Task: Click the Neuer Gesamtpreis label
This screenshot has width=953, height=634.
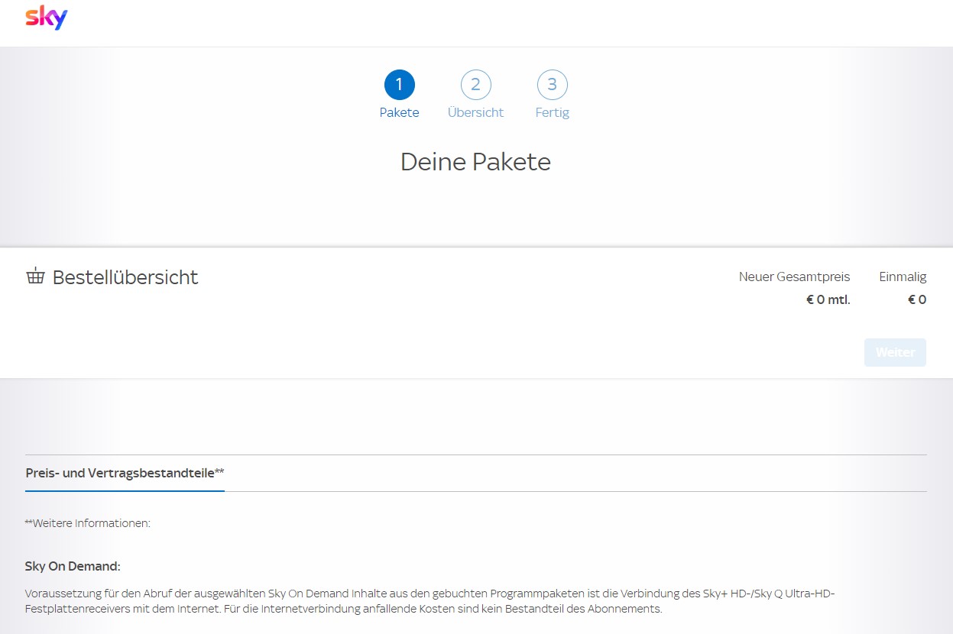Action: pyautogui.click(x=794, y=277)
